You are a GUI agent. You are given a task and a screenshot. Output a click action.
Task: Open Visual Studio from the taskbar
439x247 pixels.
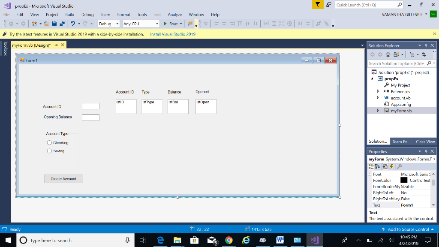pos(314,240)
